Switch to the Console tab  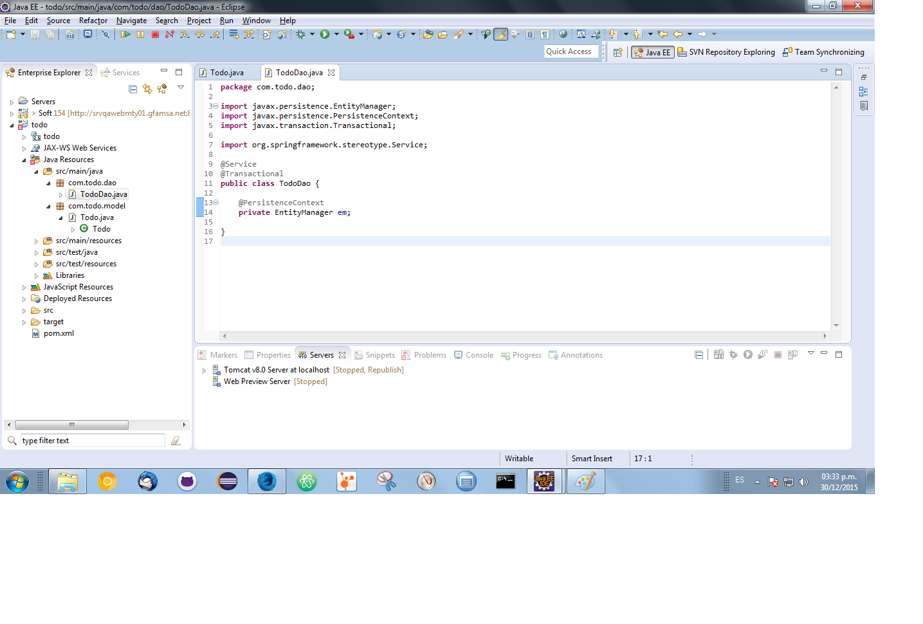tap(473, 355)
